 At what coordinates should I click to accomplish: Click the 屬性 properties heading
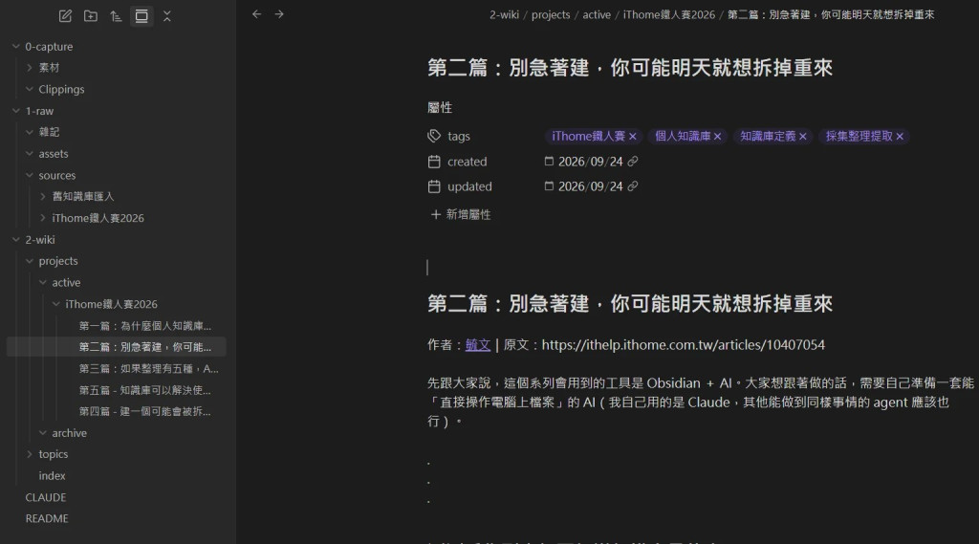click(440, 107)
